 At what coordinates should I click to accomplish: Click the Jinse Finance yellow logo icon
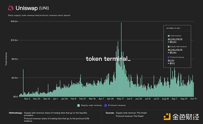(167, 117)
